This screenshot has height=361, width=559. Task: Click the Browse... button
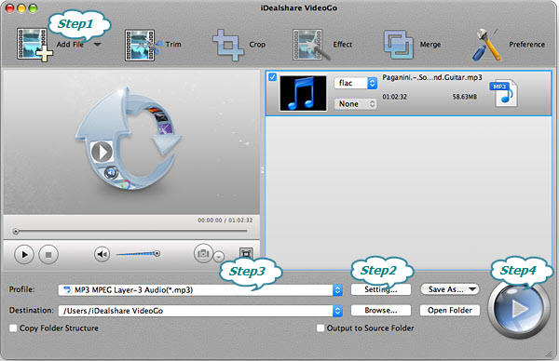tap(381, 310)
